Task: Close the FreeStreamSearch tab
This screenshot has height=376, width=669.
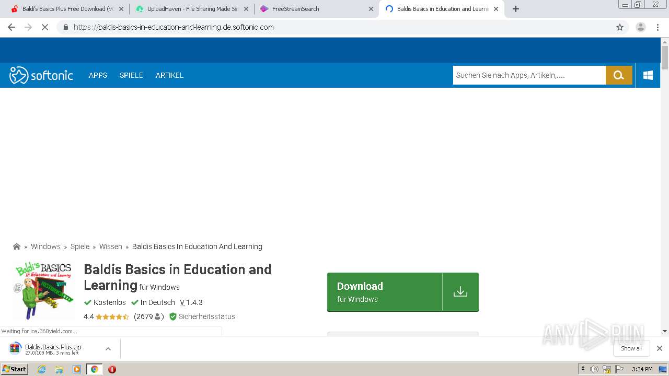Action: click(x=371, y=9)
